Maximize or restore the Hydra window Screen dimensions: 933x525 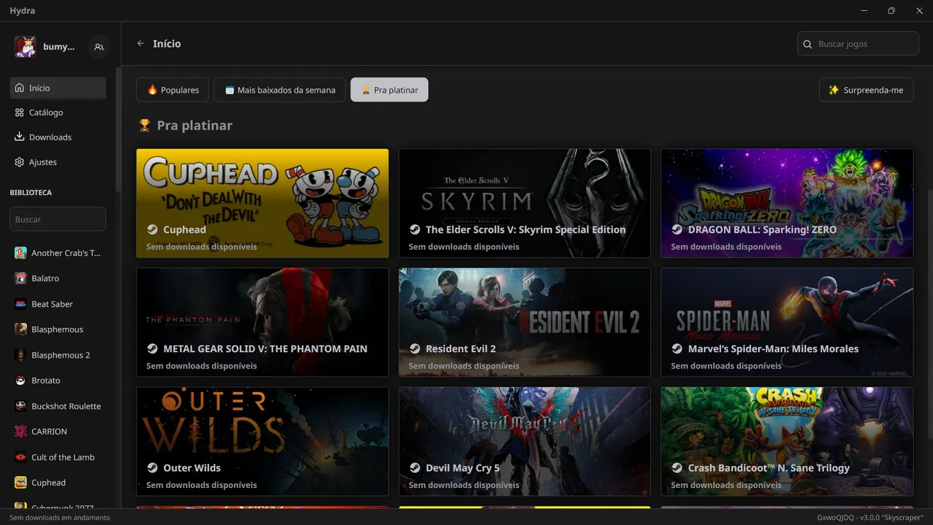[x=891, y=10]
